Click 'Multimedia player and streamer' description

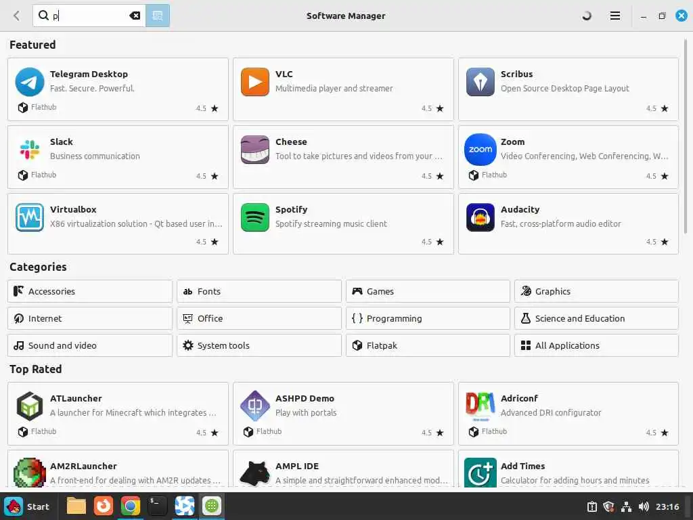334,89
